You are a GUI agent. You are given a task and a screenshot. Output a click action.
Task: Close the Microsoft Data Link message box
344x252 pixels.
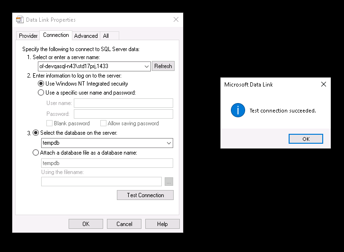click(324, 84)
